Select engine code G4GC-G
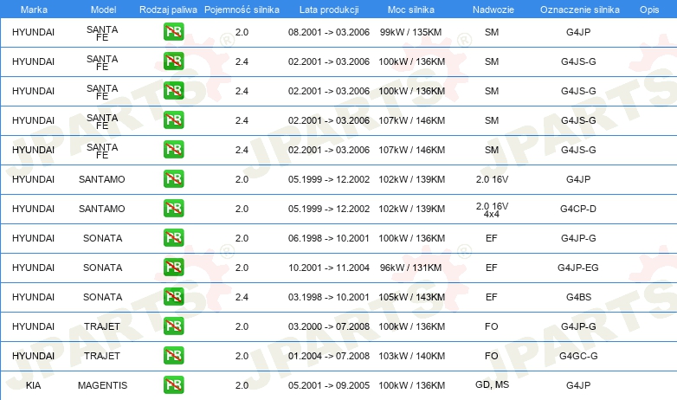 click(x=578, y=356)
